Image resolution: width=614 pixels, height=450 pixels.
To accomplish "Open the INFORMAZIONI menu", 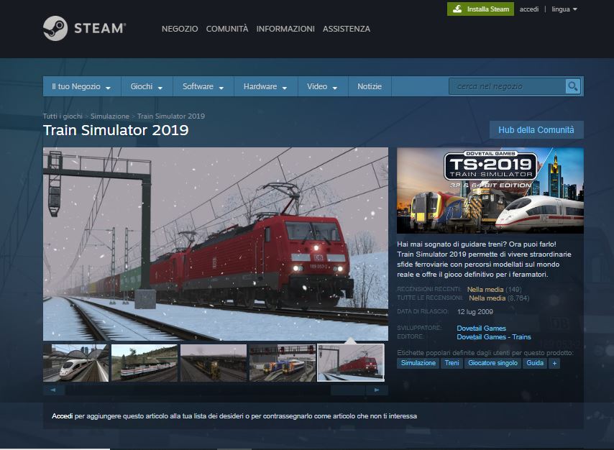I will coord(285,29).
